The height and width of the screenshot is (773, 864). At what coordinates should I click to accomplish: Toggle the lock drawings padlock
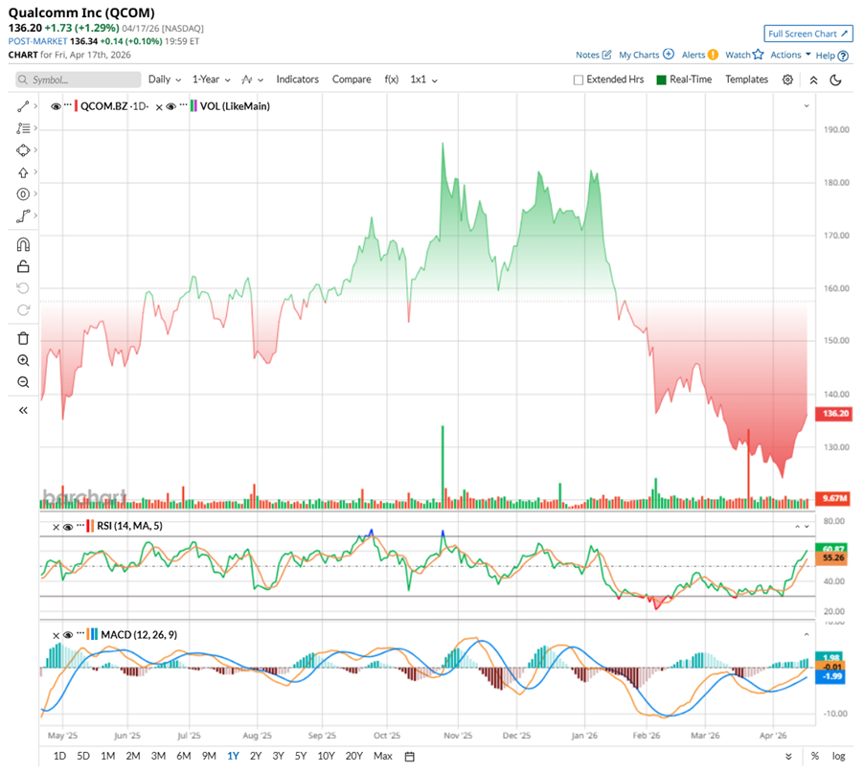[23, 266]
